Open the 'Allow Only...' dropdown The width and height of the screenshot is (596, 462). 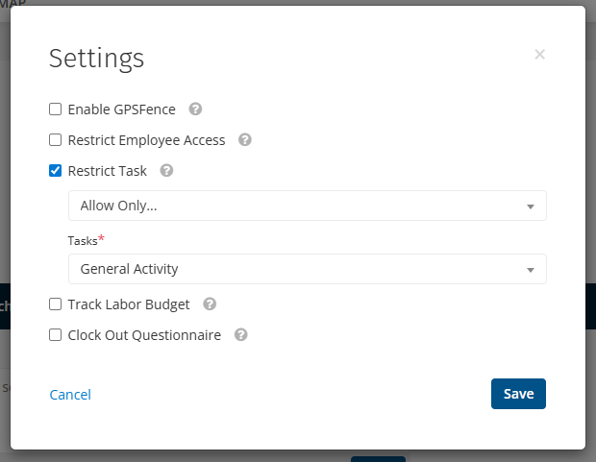pyautogui.click(x=298, y=206)
